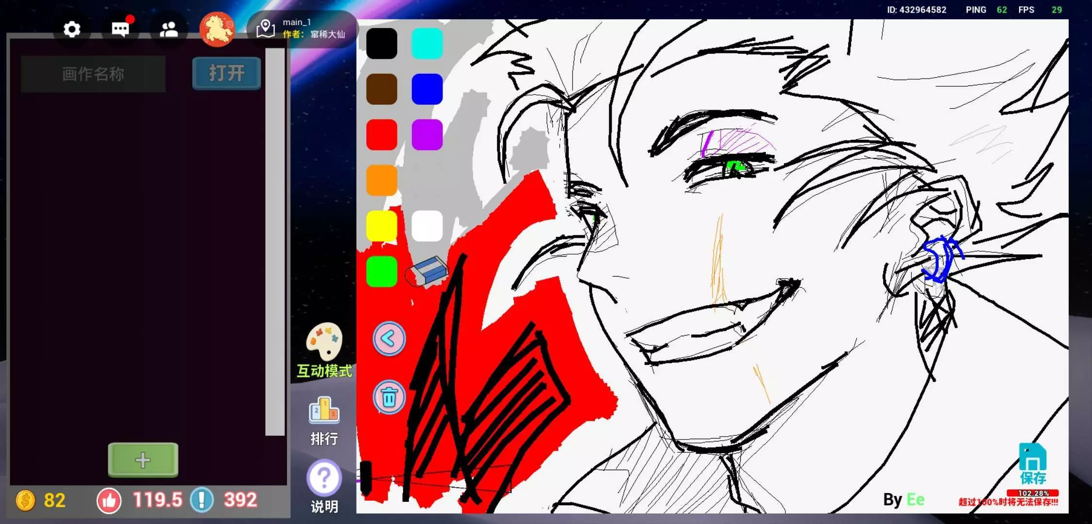Click the pink back arrow button
Screen dimensions: 1092x524
[x=389, y=339]
